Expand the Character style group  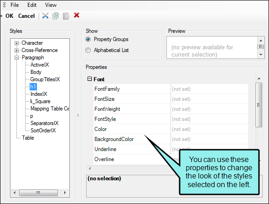[16, 43]
